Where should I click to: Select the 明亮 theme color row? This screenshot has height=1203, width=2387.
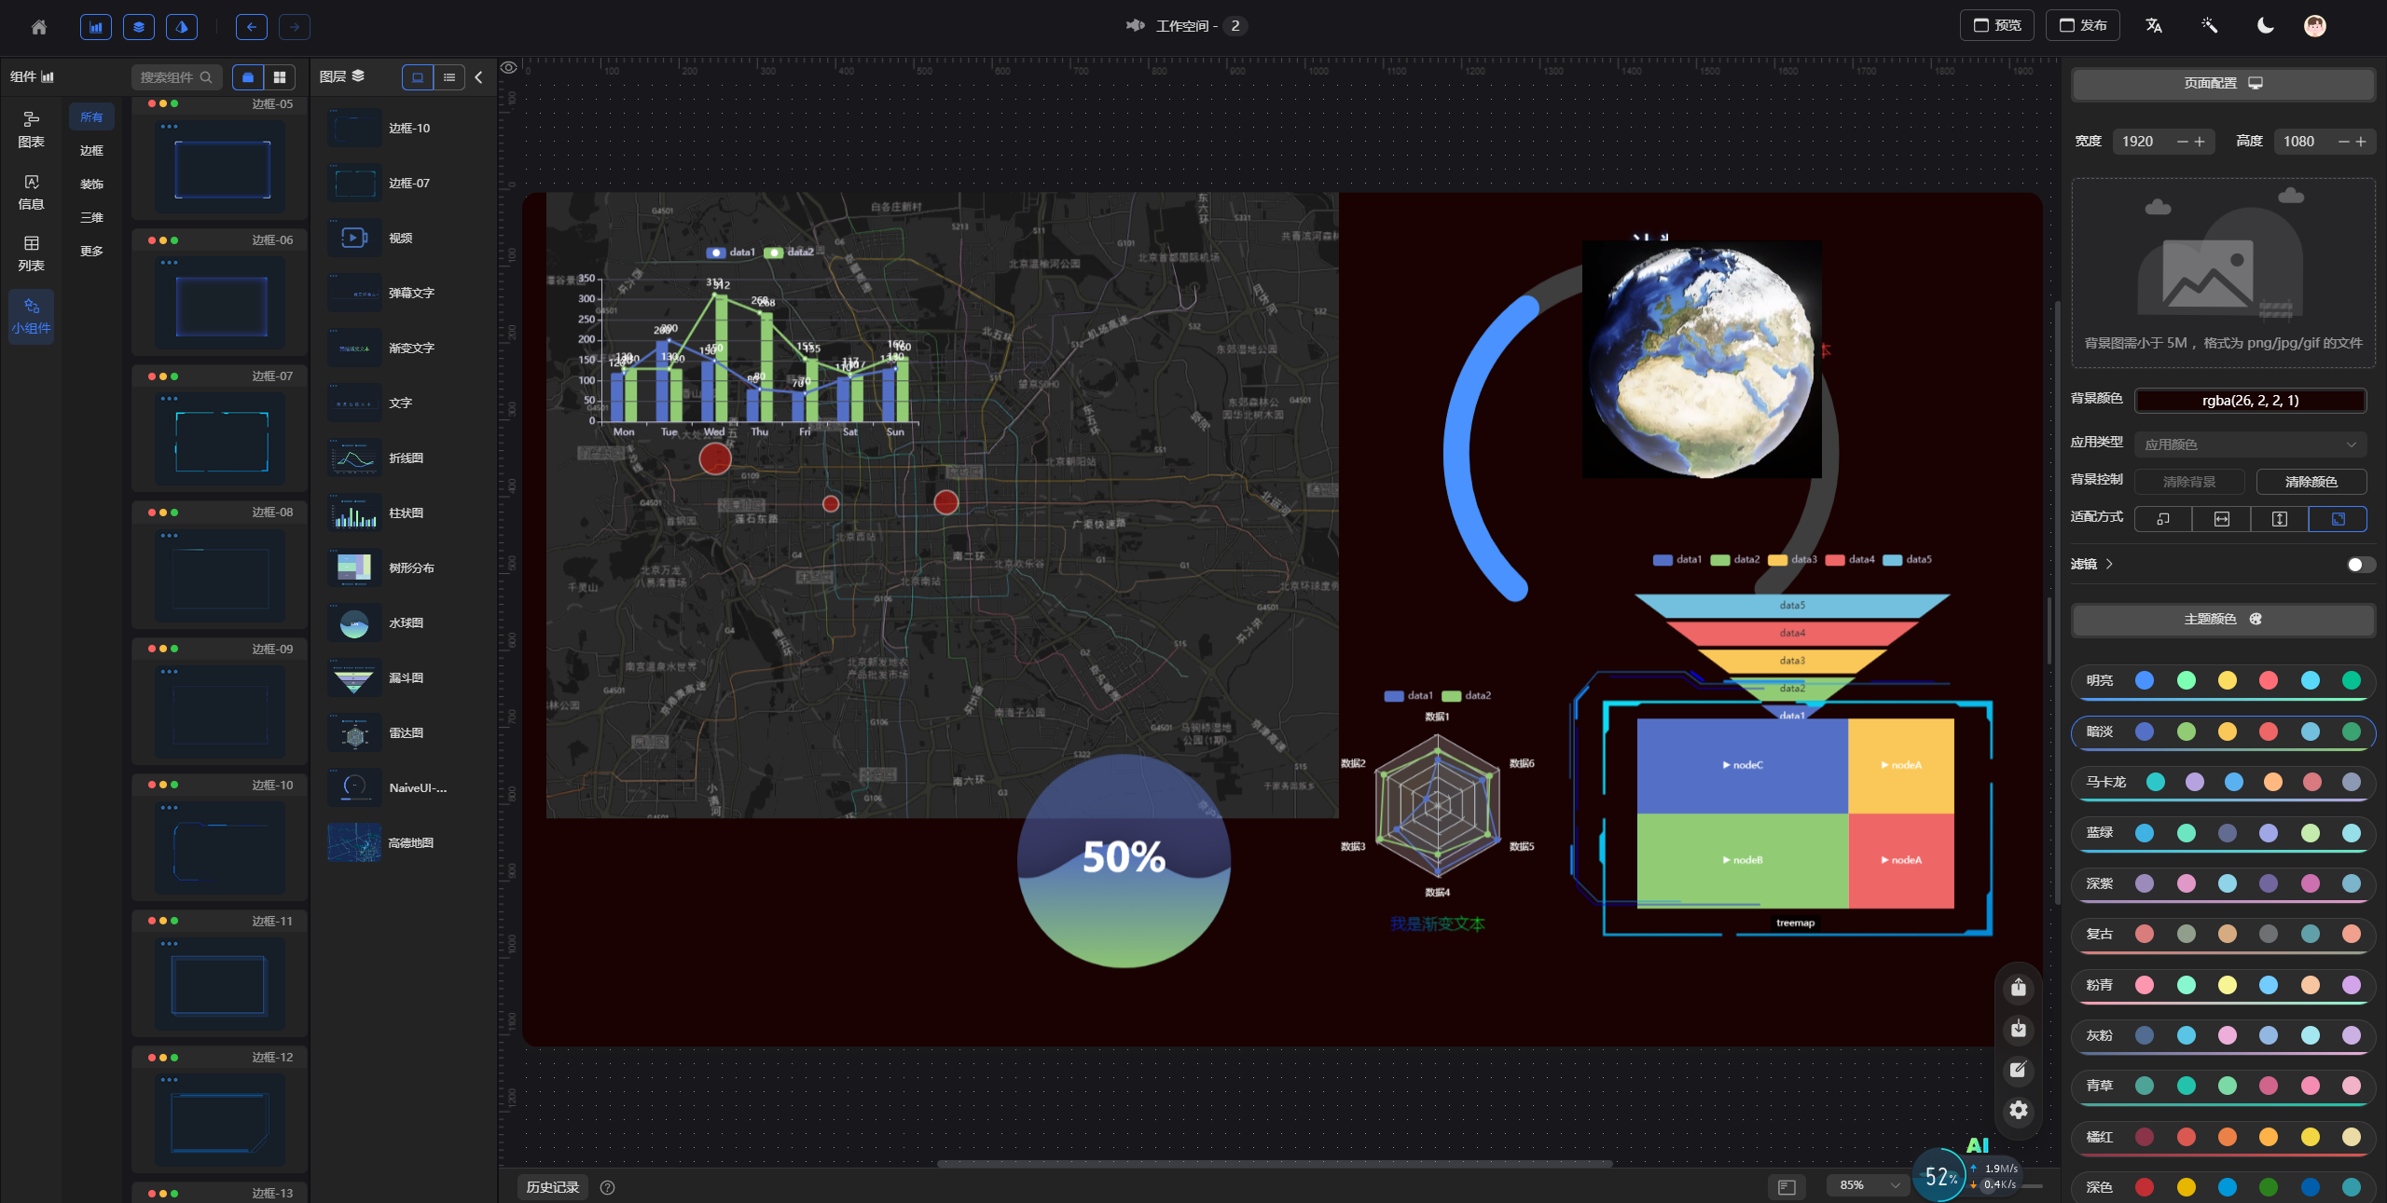coord(2223,681)
